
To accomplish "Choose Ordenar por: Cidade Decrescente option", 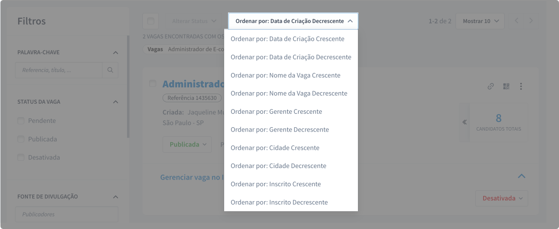I will [x=279, y=166].
